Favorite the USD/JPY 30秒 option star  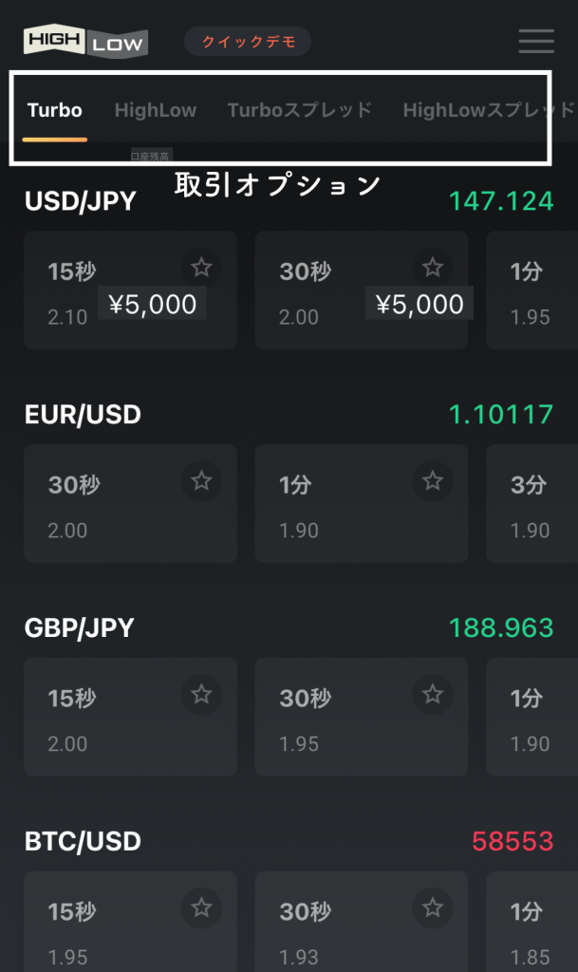(x=433, y=268)
